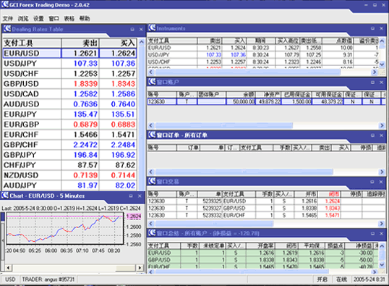Maximize the Instruments panel
This screenshot has height=286, width=389.
point(372,28)
